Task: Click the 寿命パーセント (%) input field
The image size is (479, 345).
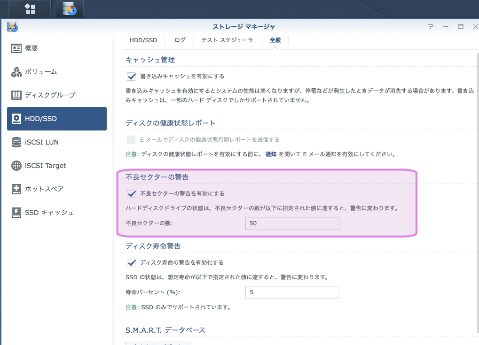Action: (x=292, y=292)
